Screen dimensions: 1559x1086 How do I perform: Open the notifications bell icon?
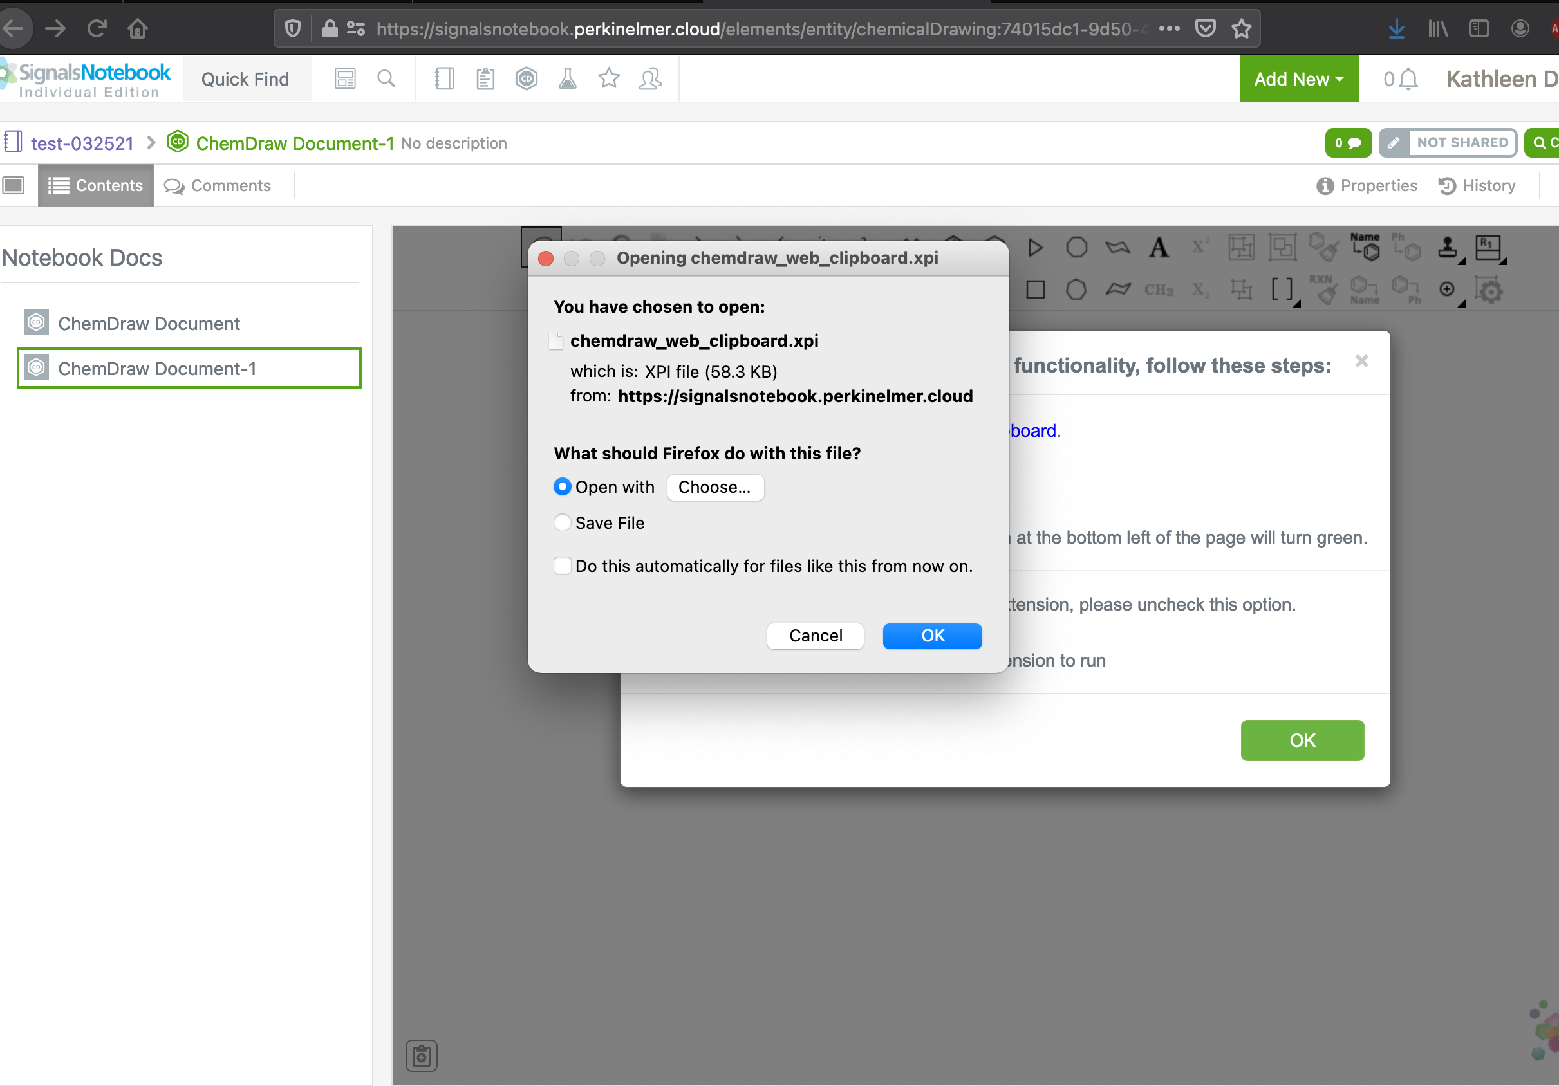click(x=1409, y=78)
